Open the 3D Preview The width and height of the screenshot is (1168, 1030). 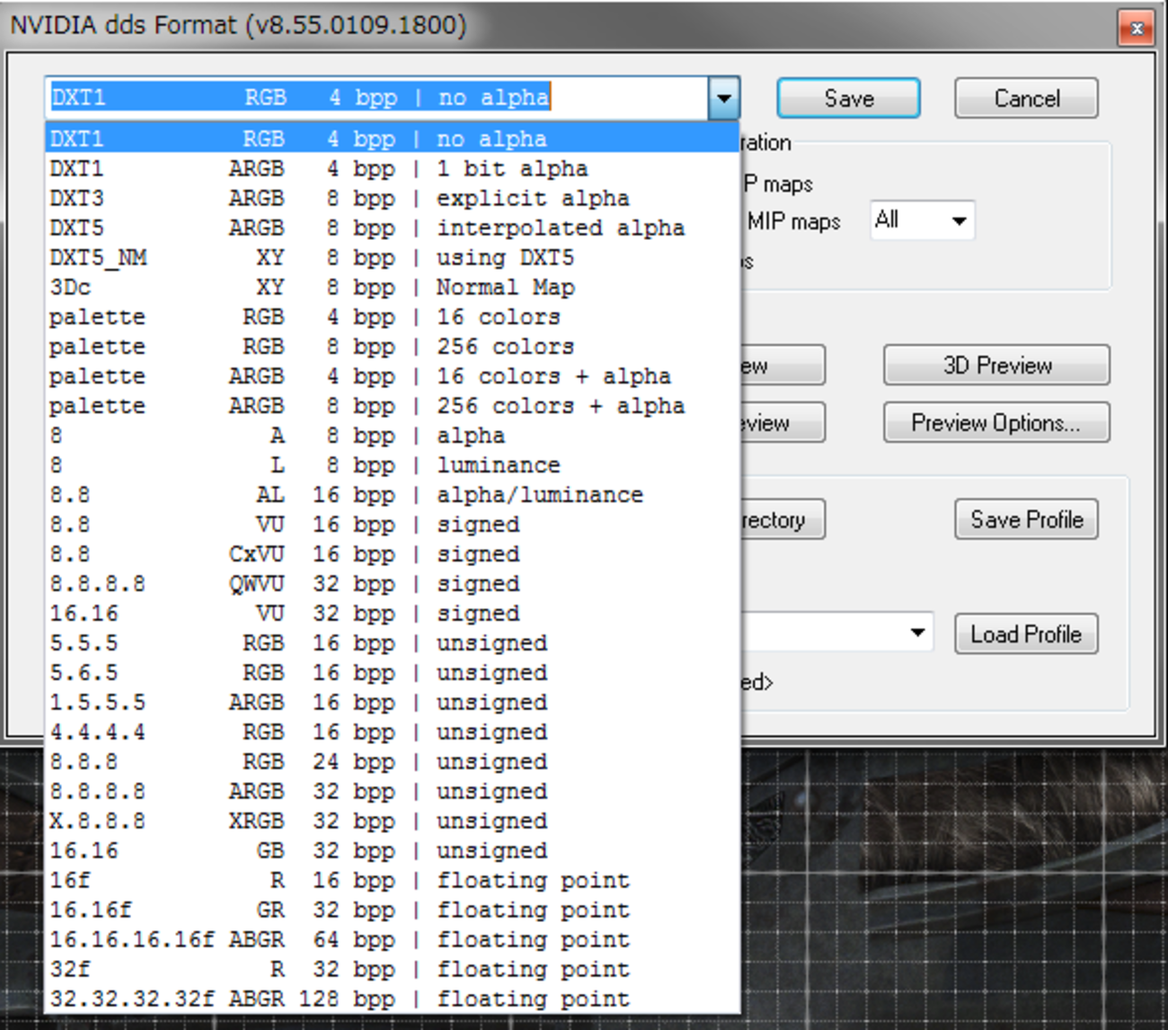coord(996,366)
